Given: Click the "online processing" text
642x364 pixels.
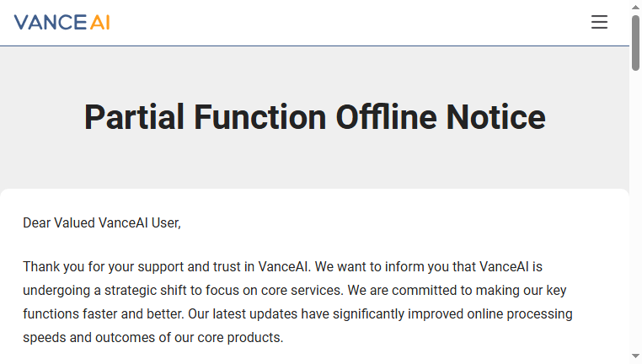Looking at the screenshot, I should [520, 314].
